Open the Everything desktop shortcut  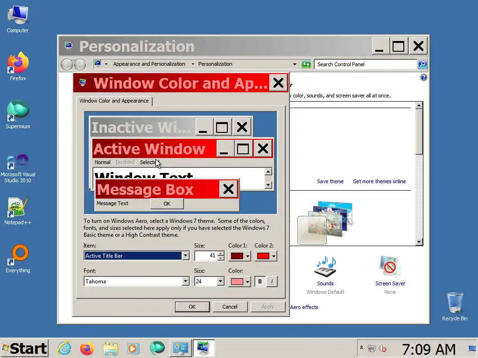[18, 259]
